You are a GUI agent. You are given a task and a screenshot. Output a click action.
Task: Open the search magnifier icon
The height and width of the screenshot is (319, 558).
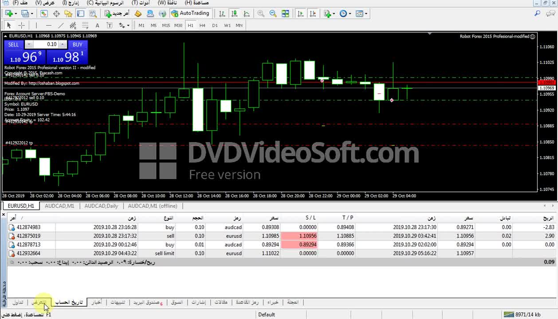[x=537, y=13]
